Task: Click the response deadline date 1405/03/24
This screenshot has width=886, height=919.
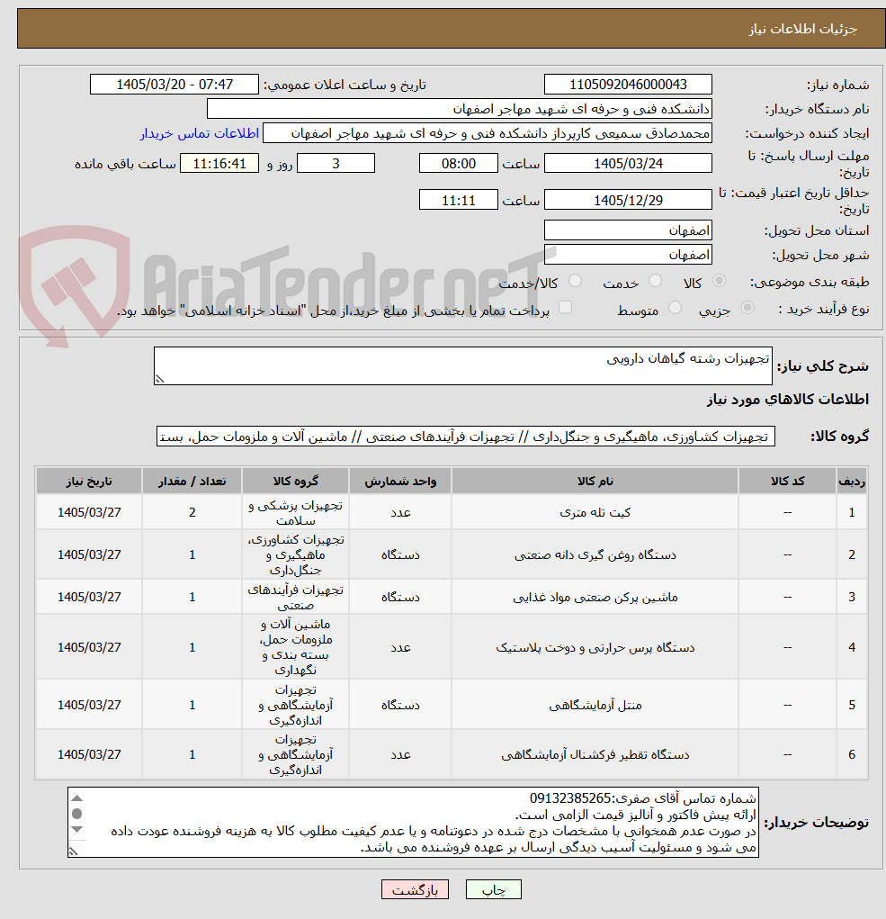Action: 628,164
